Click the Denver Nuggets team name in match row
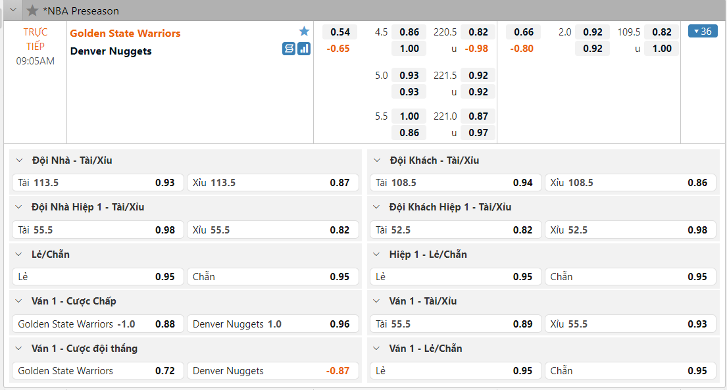Image resolution: width=727 pixels, height=390 pixels. pyautogui.click(x=111, y=51)
